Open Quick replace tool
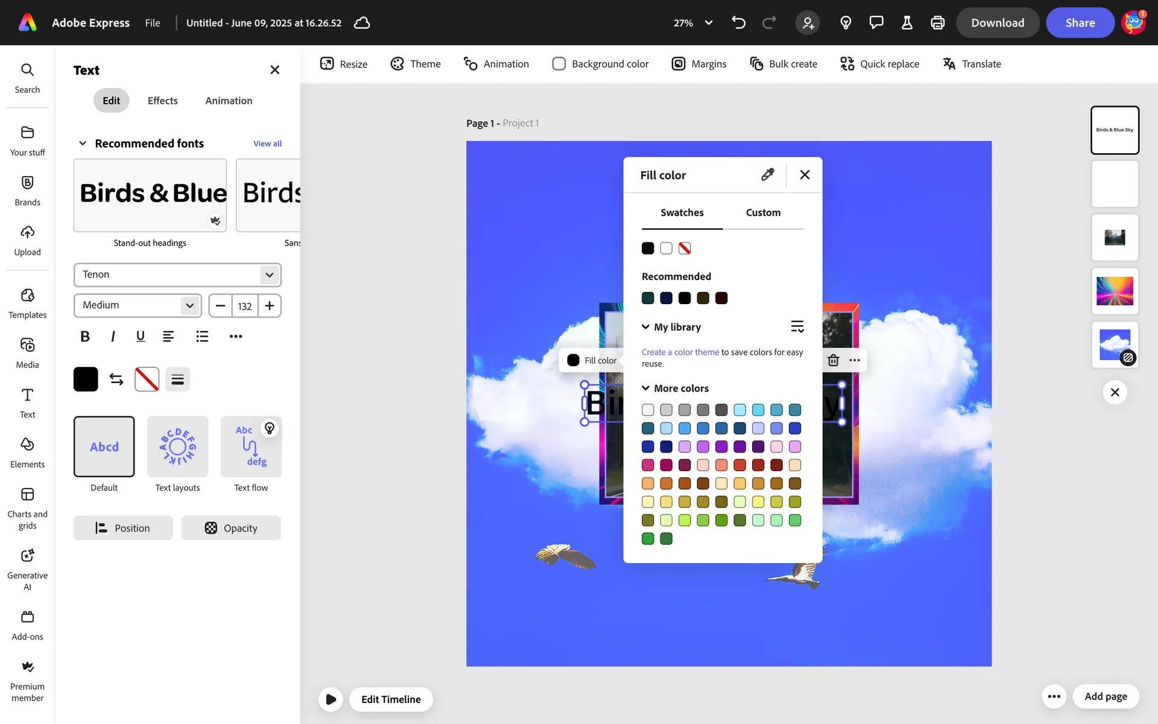The height and width of the screenshot is (724, 1158). click(880, 64)
